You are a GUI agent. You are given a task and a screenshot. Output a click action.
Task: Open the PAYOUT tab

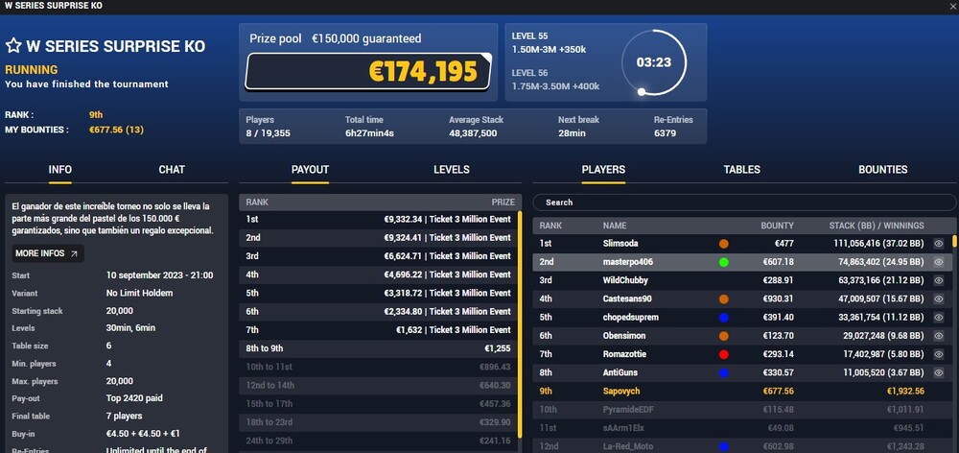310,170
